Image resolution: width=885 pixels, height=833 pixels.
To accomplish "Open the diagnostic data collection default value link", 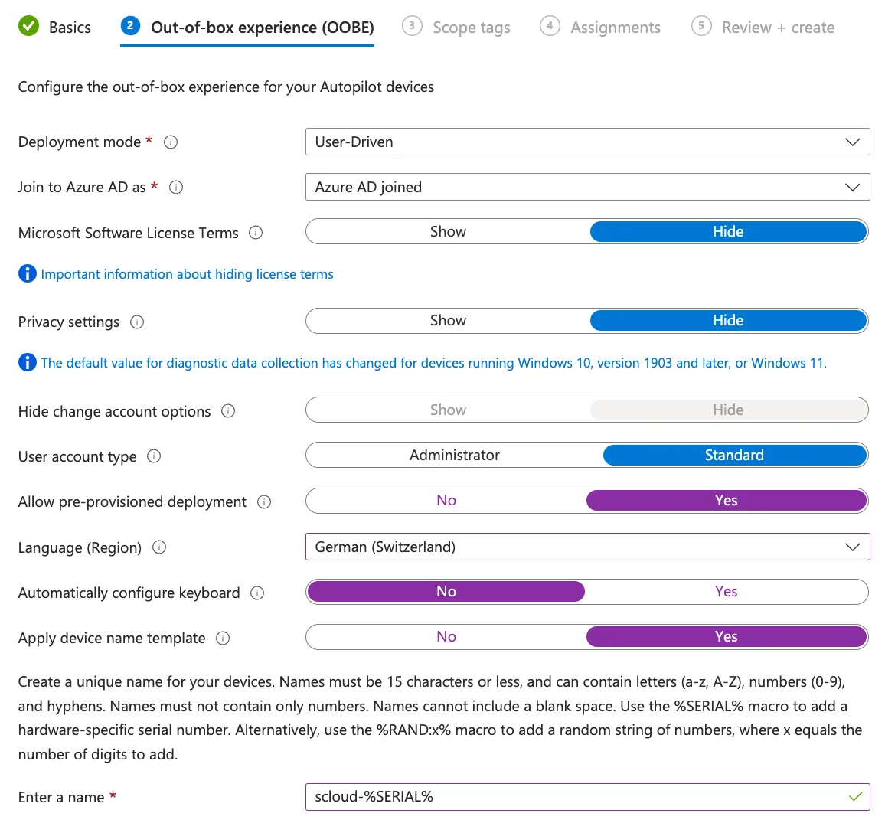I will click(433, 363).
